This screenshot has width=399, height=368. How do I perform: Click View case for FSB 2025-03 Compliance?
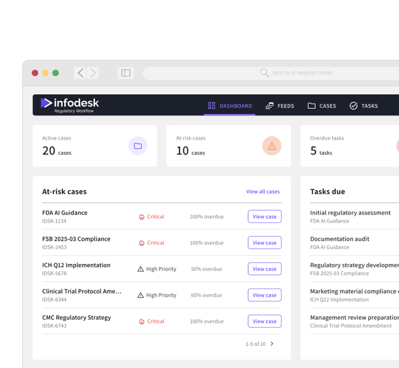(264, 243)
